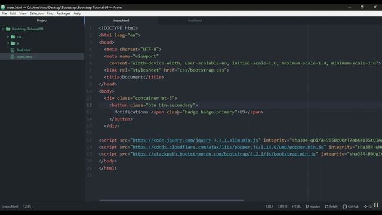Switch to the index.html editor tab
Viewport: 382px width, 215px height.
[x=121, y=21]
